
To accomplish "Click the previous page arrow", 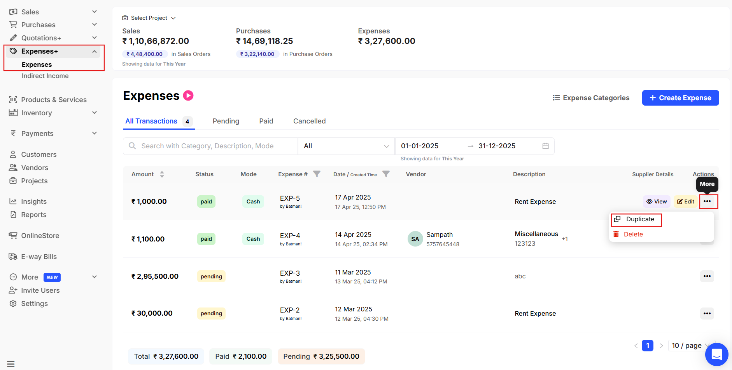I will click(636, 346).
